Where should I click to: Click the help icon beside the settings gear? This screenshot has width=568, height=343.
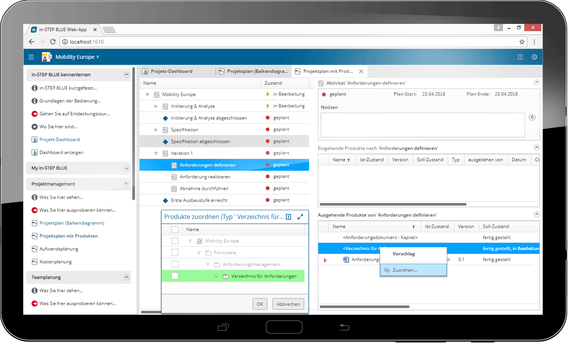520,57
